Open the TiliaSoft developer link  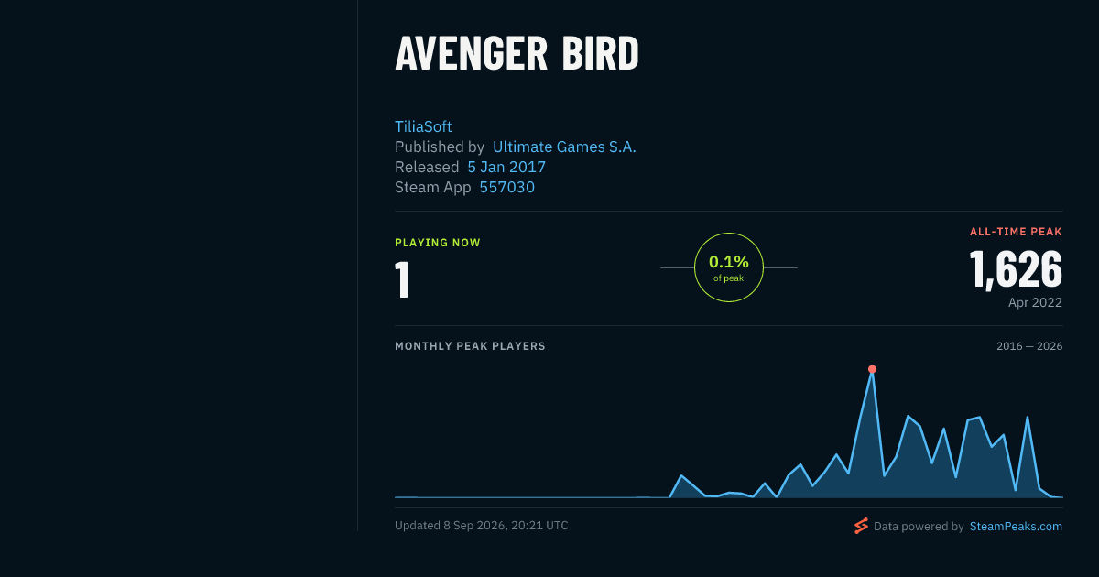pyautogui.click(x=423, y=126)
